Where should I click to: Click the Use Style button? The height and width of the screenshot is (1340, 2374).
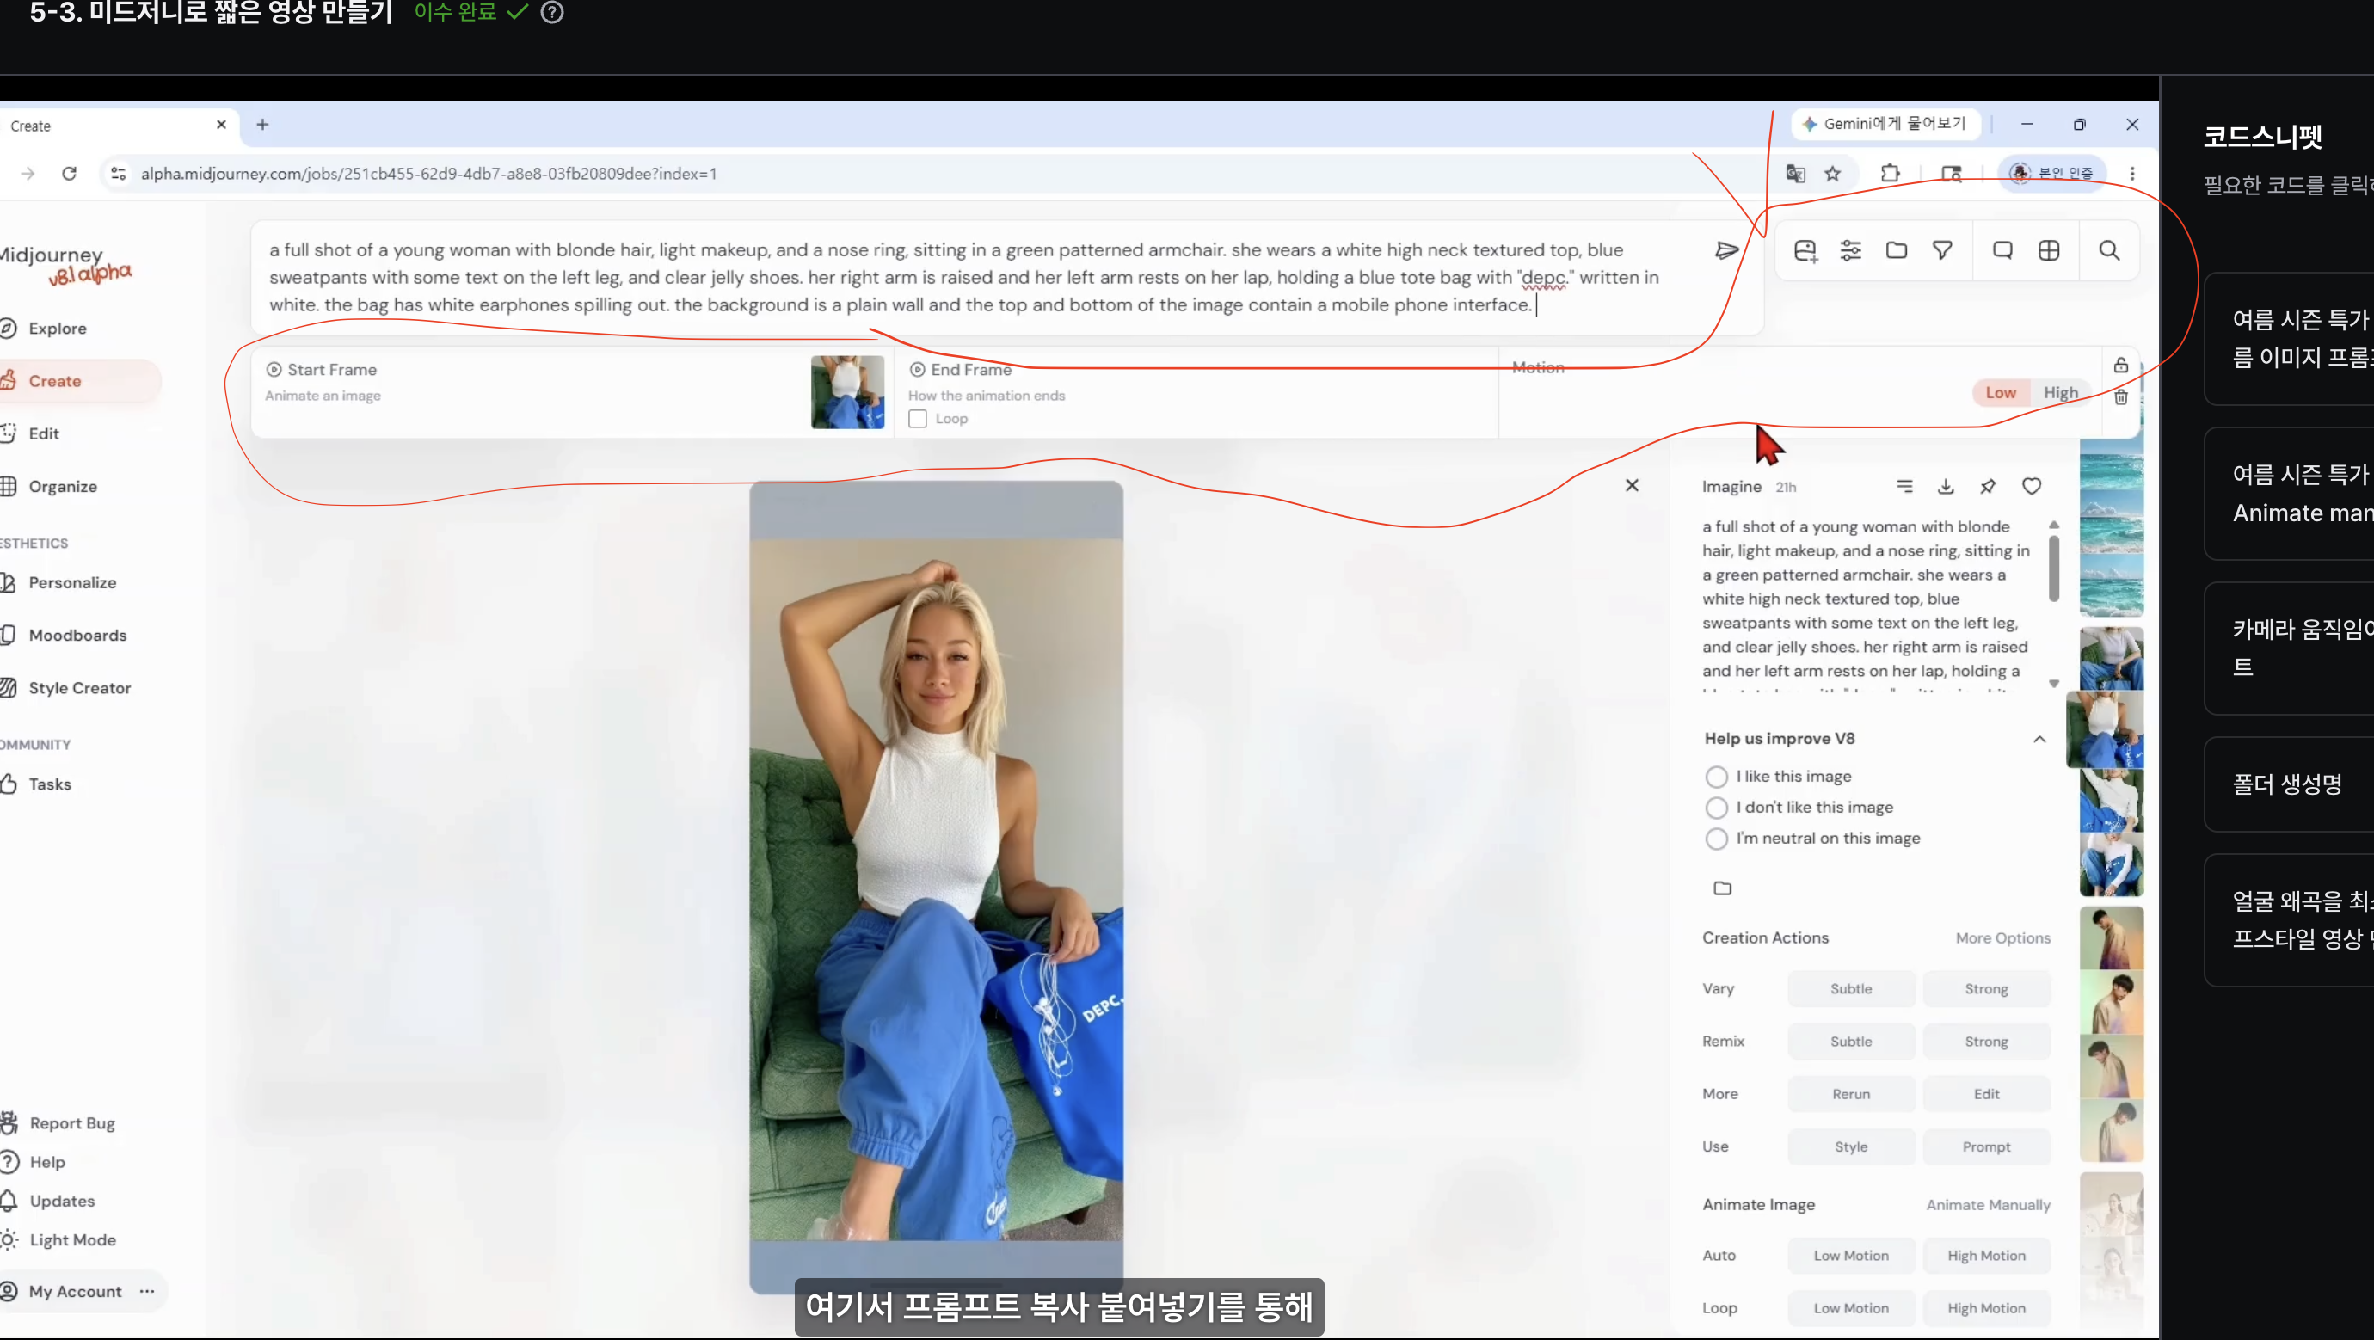1850,1146
